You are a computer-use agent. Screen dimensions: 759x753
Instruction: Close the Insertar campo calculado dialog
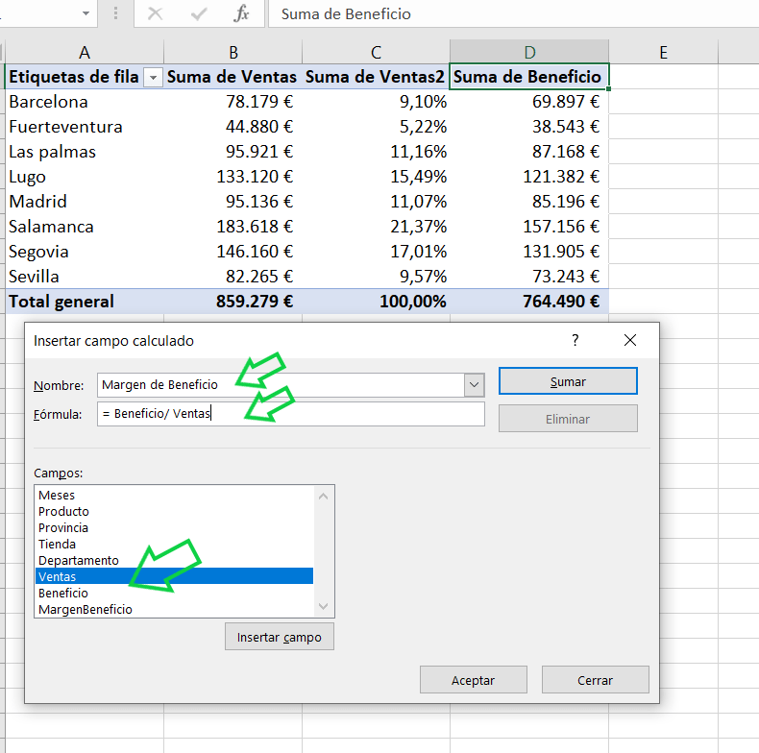629,340
